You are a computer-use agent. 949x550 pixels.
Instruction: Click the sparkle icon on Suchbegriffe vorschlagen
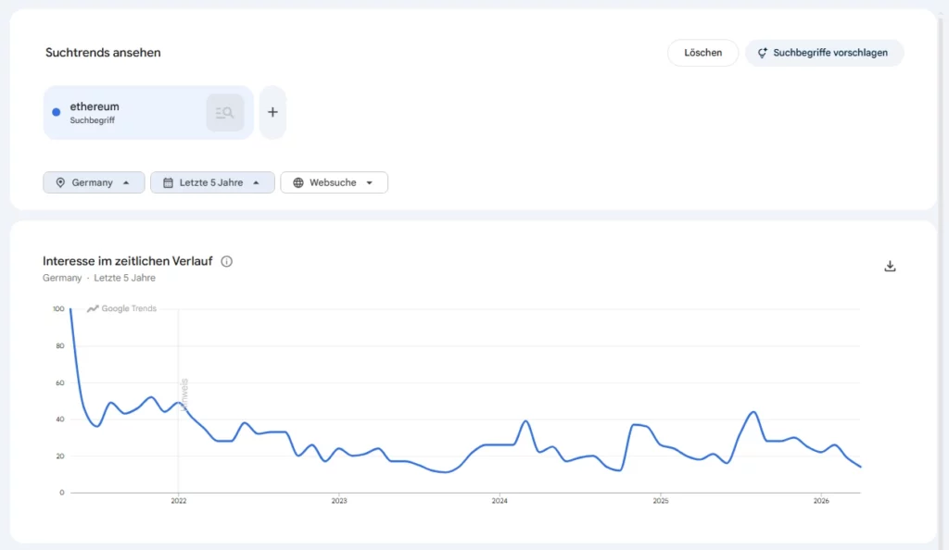click(763, 53)
